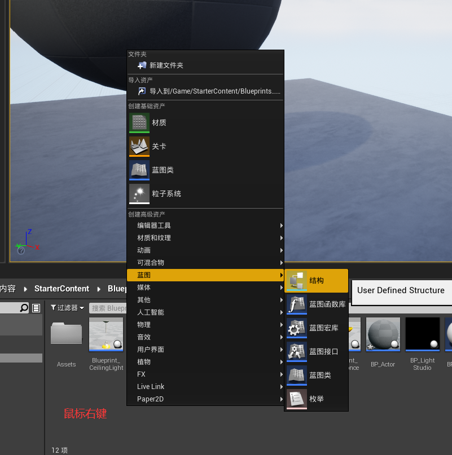
Task: Select the 关卡 level icon
Action: (139, 146)
